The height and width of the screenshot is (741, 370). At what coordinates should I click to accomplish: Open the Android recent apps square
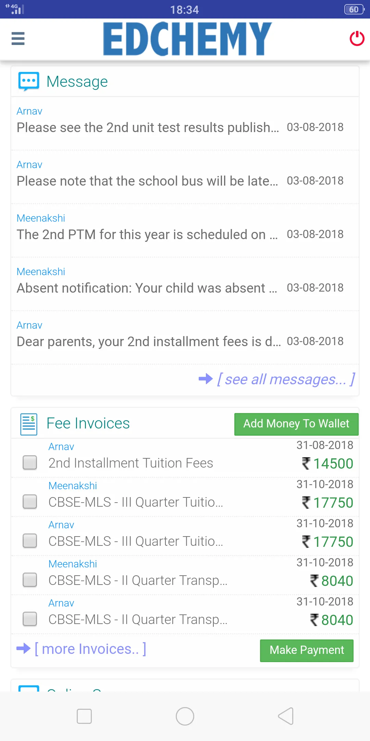(84, 716)
